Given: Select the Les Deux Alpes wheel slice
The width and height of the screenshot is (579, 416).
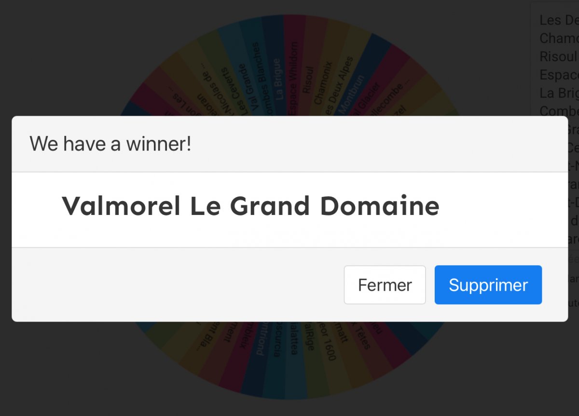Looking at the screenshot, I should click(339, 87).
